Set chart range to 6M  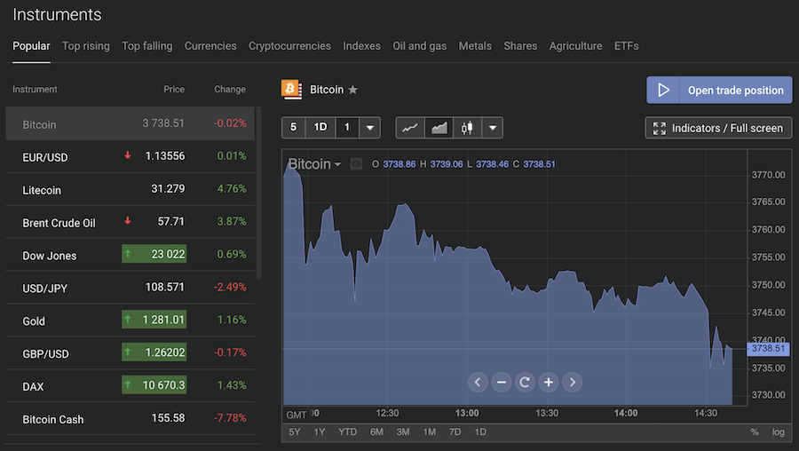click(376, 432)
